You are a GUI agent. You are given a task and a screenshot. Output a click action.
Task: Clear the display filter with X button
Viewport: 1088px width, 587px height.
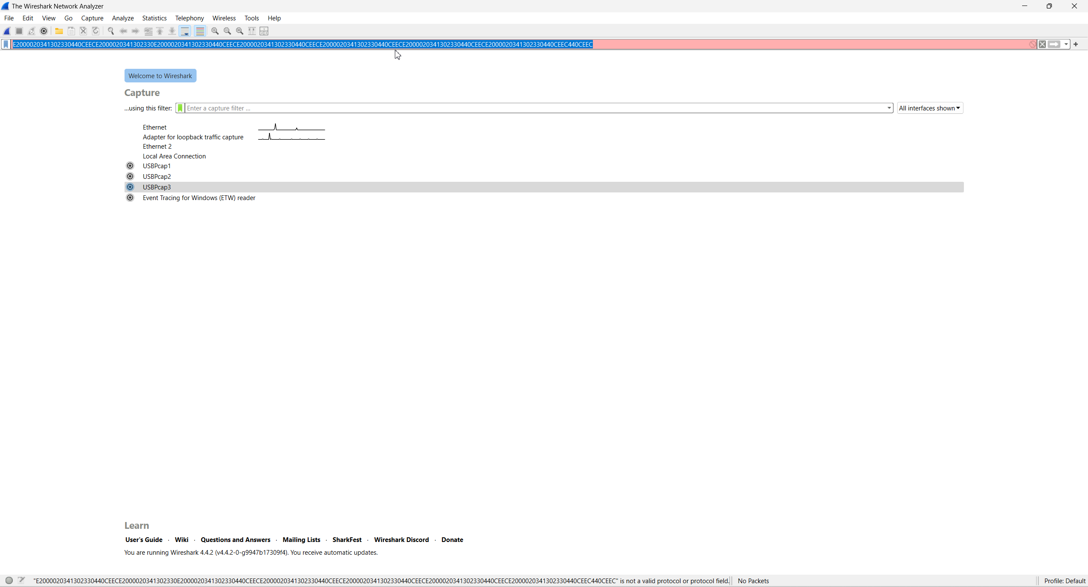click(x=1042, y=44)
